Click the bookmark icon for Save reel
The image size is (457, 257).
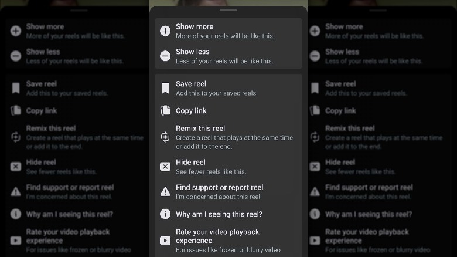pos(165,88)
